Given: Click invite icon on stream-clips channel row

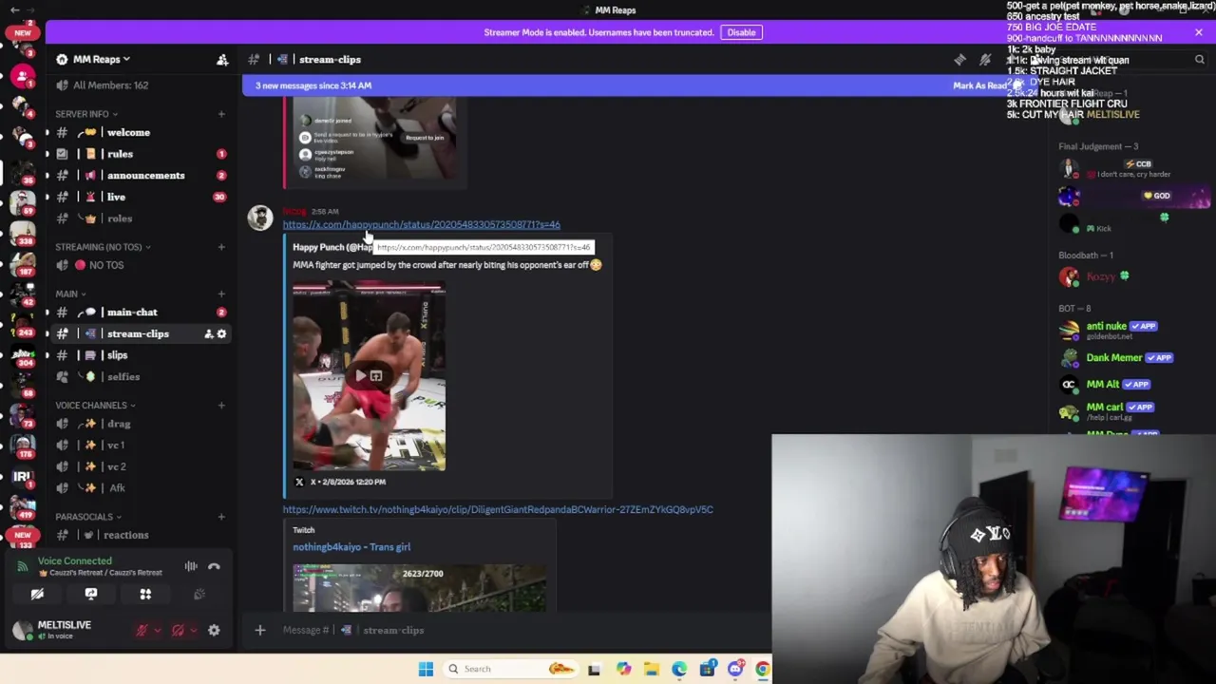Looking at the screenshot, I should click(208, 333).
